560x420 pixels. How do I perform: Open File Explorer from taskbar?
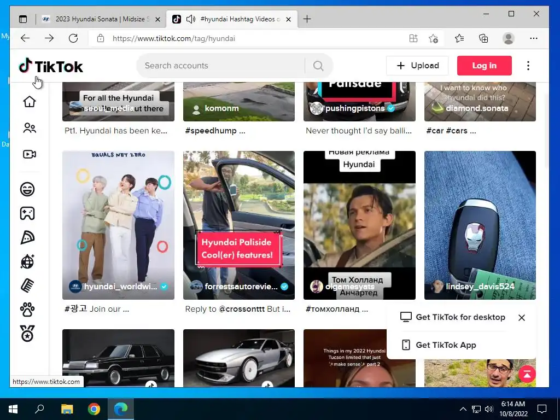pos(67,409)
